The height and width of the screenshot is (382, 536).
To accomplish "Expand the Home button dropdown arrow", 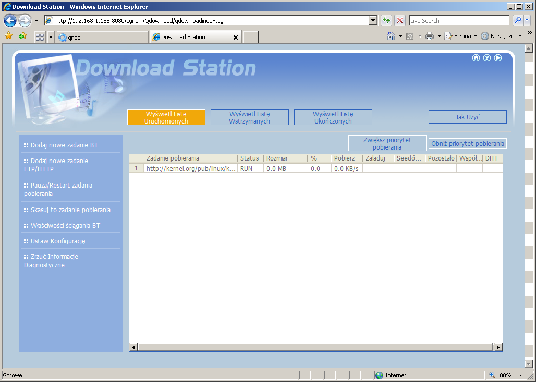I will (x=400, y=36).
